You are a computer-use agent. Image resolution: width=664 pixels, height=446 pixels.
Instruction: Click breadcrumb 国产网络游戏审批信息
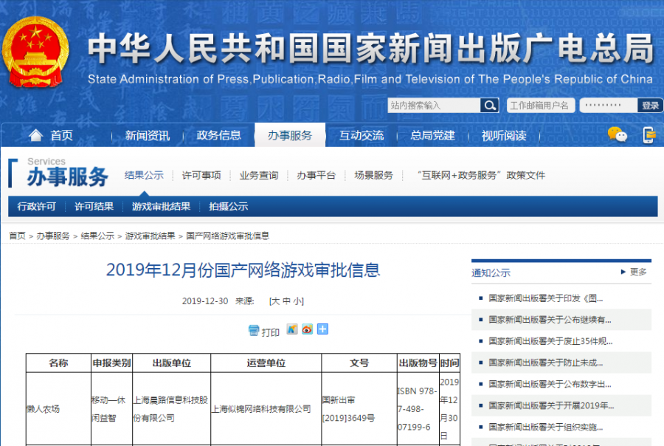coord(228,236)
